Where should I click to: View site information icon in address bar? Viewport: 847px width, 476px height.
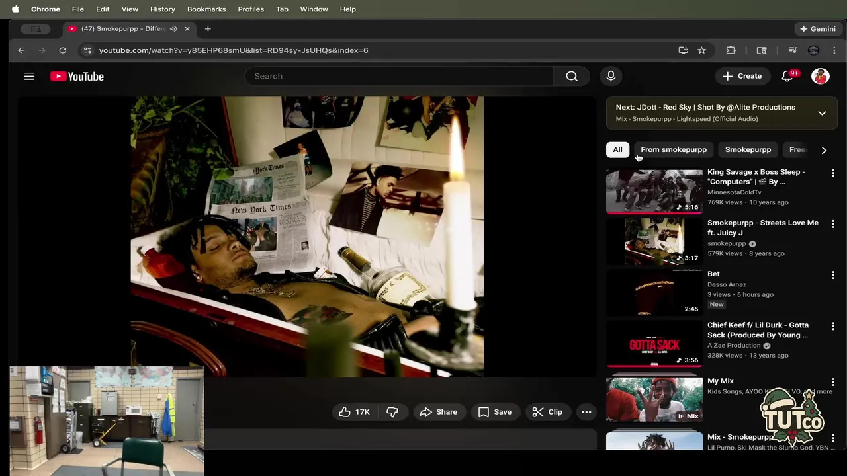(x=87, y=50)
